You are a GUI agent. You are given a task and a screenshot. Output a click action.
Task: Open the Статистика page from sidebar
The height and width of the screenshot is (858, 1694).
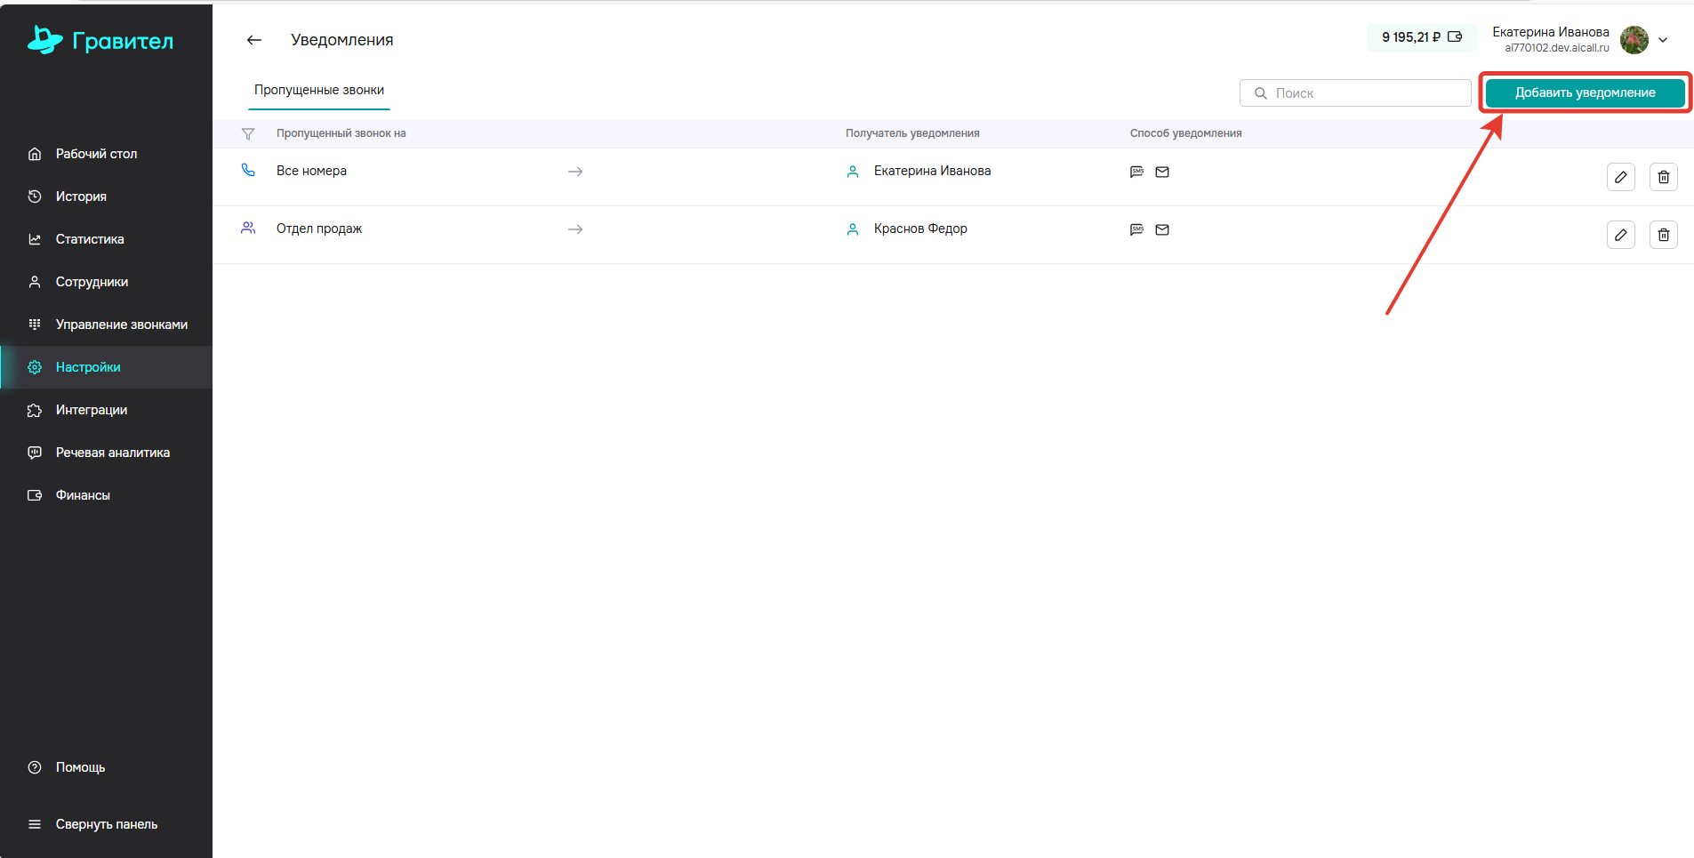click(x=90, y=239)
